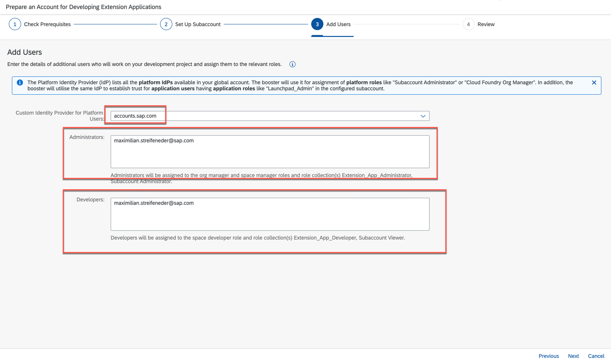Click the Custom Identity Provider label
This screenshot has height=361, width=611.
coord(60,116)
